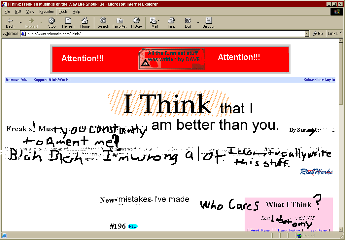The width and height of the screenshot is (345, 240).
Task: Open the Favorites pane from the toolbar
Action: click(x=120, y=23)
